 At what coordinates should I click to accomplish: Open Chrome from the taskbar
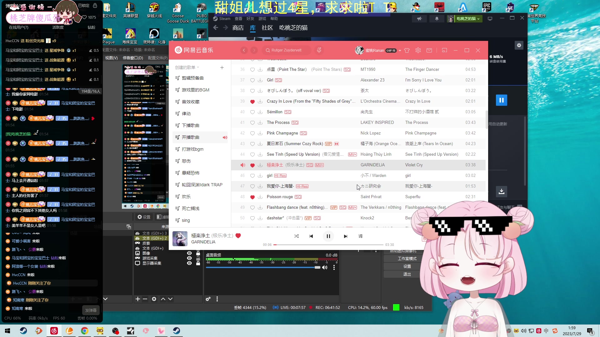tap(85, 331)
